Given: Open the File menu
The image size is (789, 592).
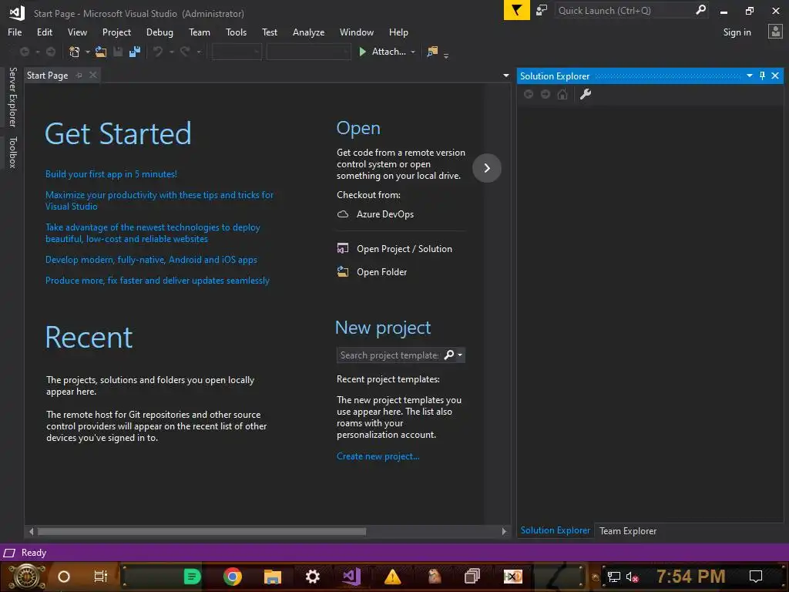Looking at the screenshot, I should click(x=15, y=32).
